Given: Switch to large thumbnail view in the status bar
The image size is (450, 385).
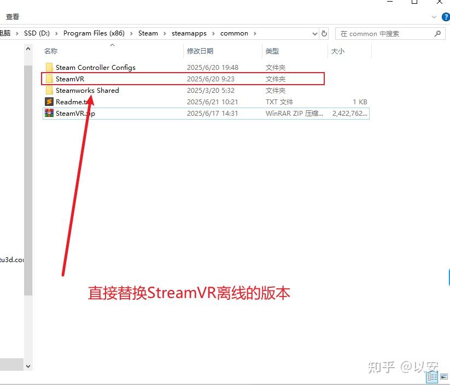Looking at the screenshot, I should coord(443,376).
